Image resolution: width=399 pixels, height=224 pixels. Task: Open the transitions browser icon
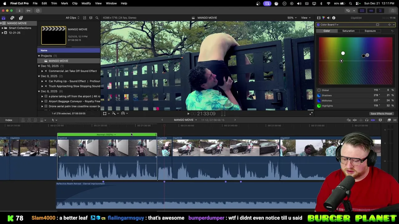point(395,120)
